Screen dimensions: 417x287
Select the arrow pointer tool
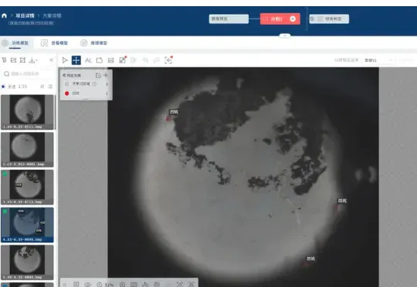click(65, 60)
